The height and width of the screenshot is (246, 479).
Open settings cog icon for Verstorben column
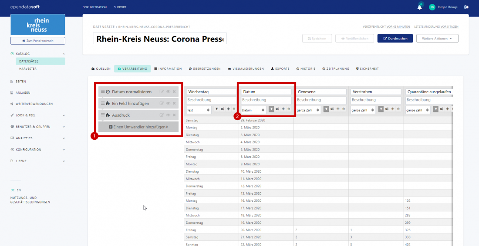point(387,109)
